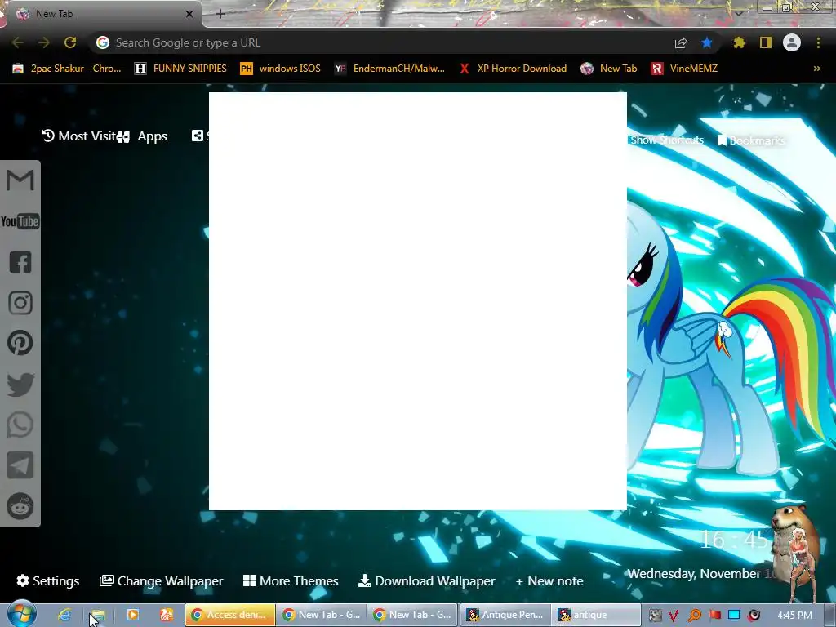This screenshot has width=836, height=627.
Task: Open Gmail from the left sidebar
Action: (x=20, y=180)
